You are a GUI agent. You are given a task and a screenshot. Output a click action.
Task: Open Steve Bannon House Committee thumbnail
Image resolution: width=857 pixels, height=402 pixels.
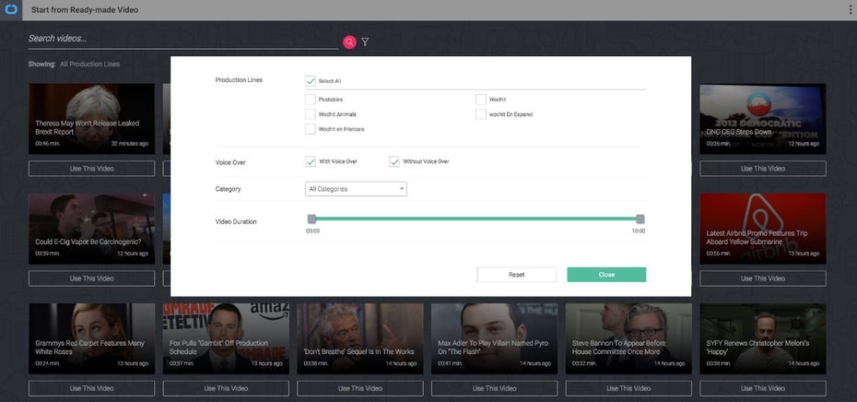coord(628,338)
